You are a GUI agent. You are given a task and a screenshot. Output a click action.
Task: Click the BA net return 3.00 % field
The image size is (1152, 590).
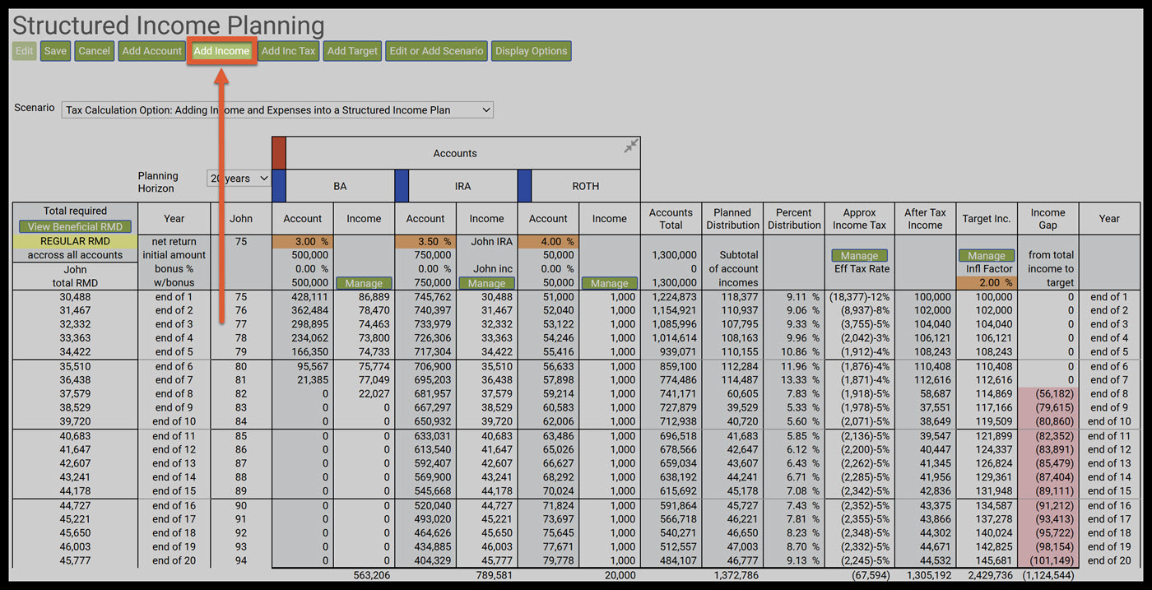(303, 242)
